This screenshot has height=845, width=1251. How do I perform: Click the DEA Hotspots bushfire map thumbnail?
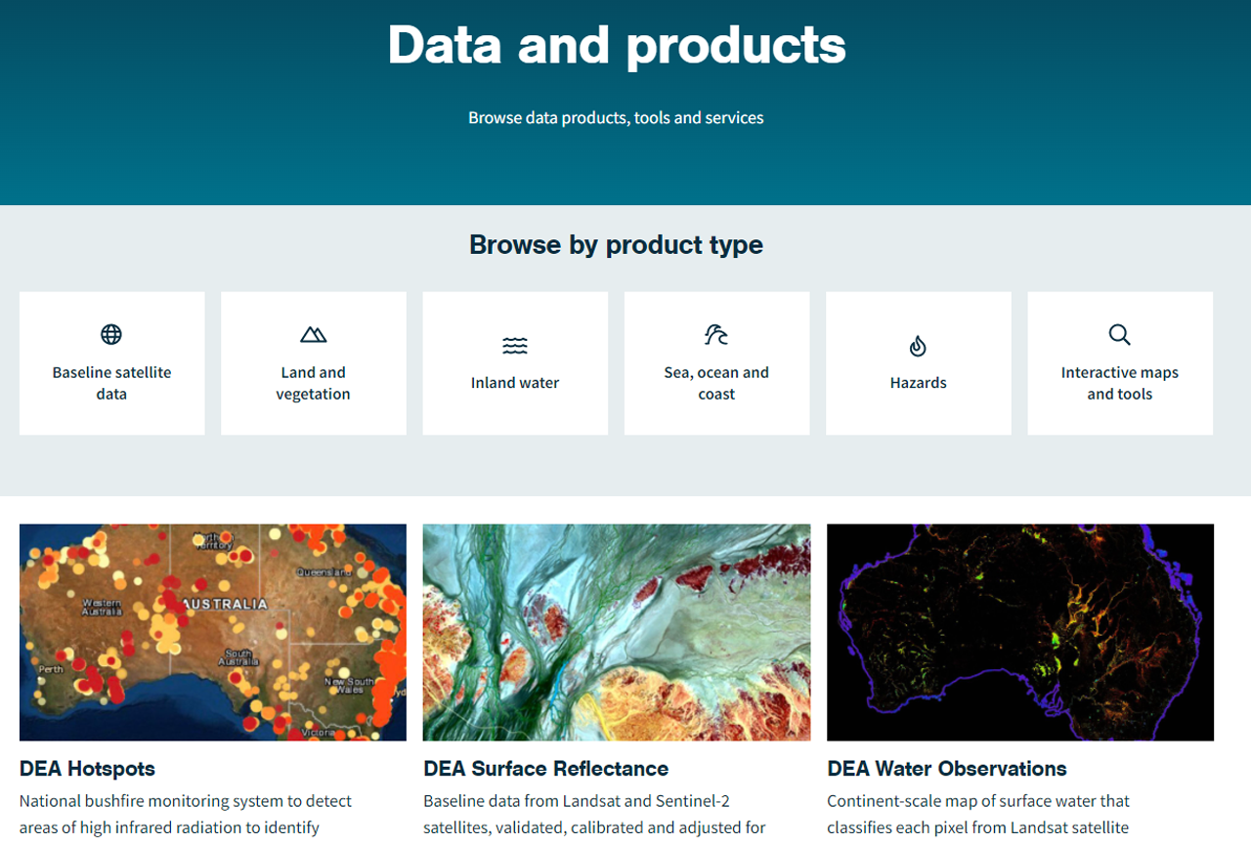[x=212, y=632]
